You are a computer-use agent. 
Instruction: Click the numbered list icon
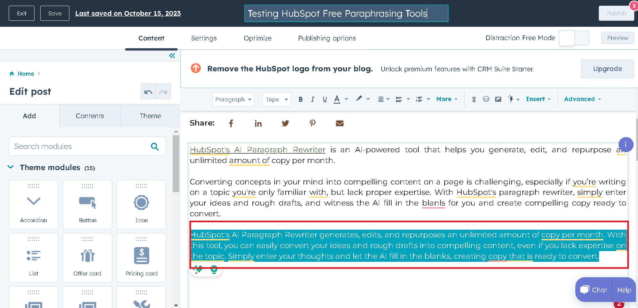click(x=419, y=99)
